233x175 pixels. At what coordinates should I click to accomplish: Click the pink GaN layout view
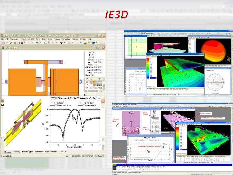point(131,123)
